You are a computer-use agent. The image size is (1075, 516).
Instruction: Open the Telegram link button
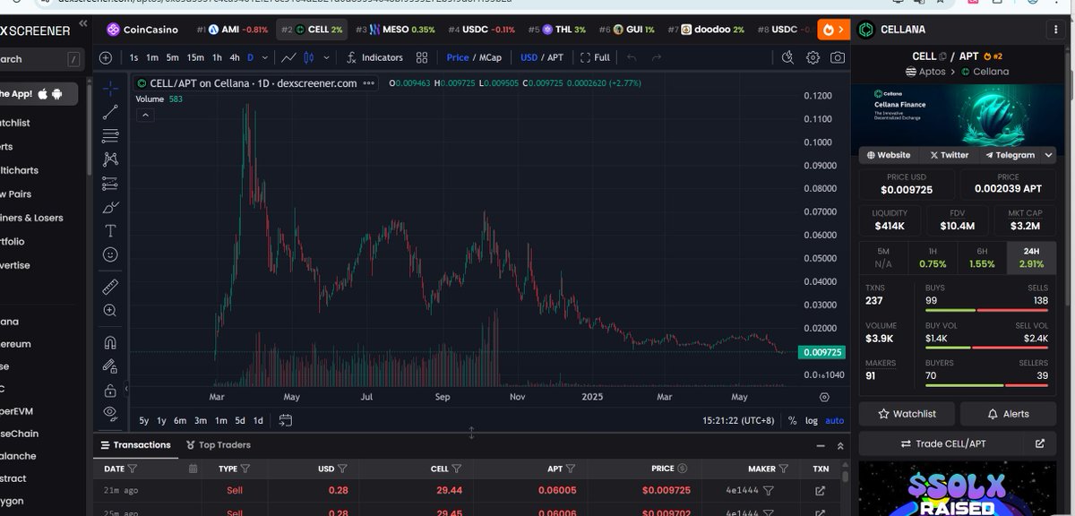tap(1010, 155)
